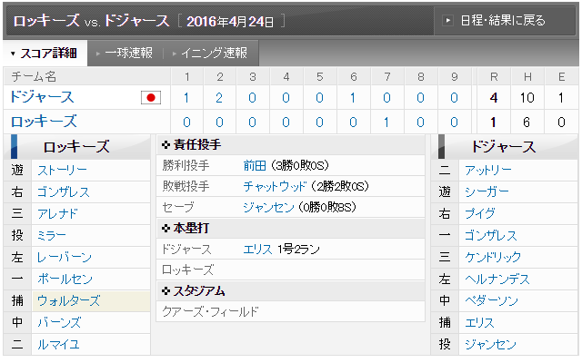Open Dodgers right fielder プイグ link
This screenshot has width=582, height=363.
pyautogui.click(x=480, y=214)
